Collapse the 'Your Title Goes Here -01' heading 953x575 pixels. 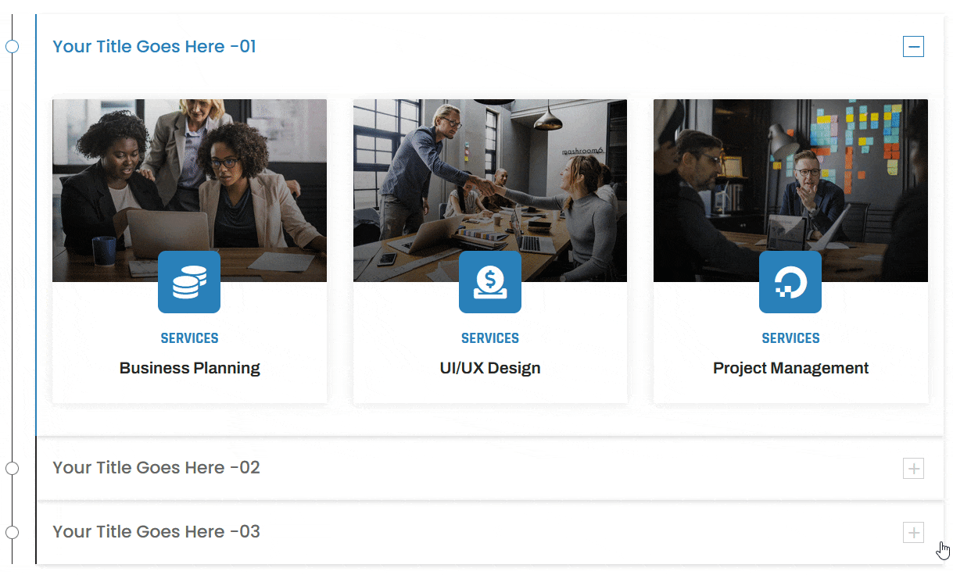pyautogui.click(x=154, y=46)
